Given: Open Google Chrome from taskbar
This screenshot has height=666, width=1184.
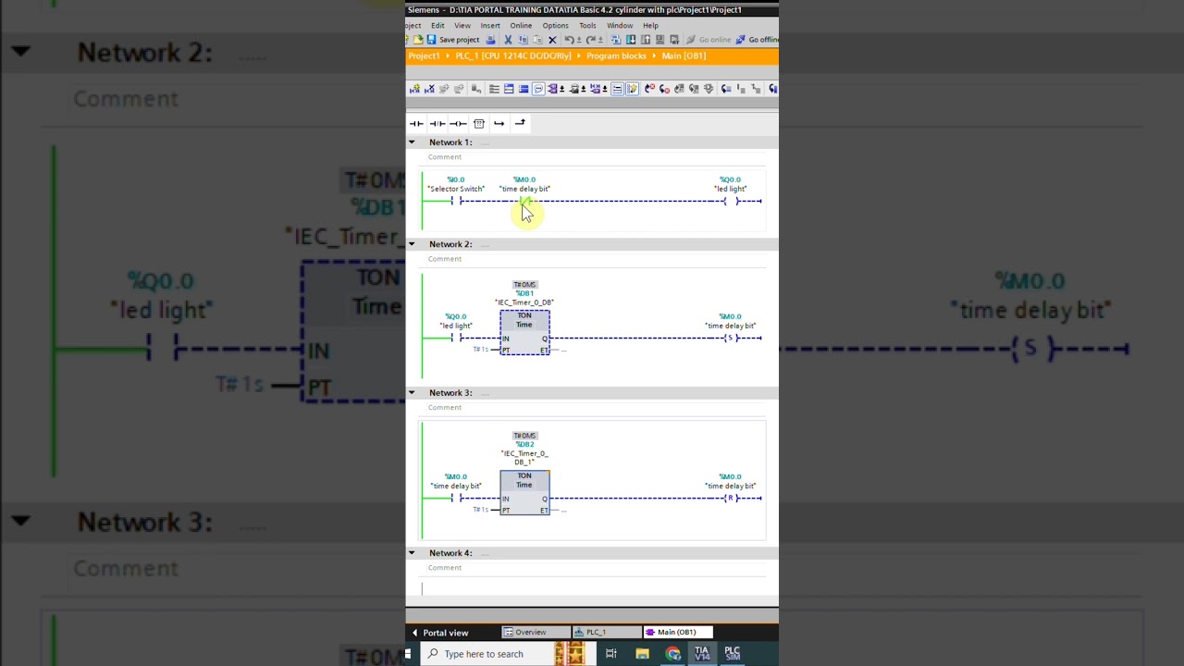Looking at the screenshot, I should point(672,654).
